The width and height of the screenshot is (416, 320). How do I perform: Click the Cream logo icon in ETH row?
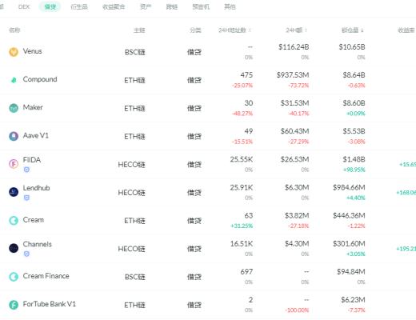14,220
